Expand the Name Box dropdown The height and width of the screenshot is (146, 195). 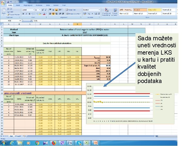(x=20, y=21)
